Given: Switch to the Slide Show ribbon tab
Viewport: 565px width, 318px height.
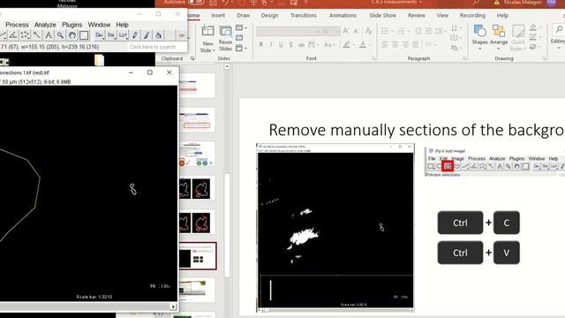Looking at the screenshot, I should point(382,16).
